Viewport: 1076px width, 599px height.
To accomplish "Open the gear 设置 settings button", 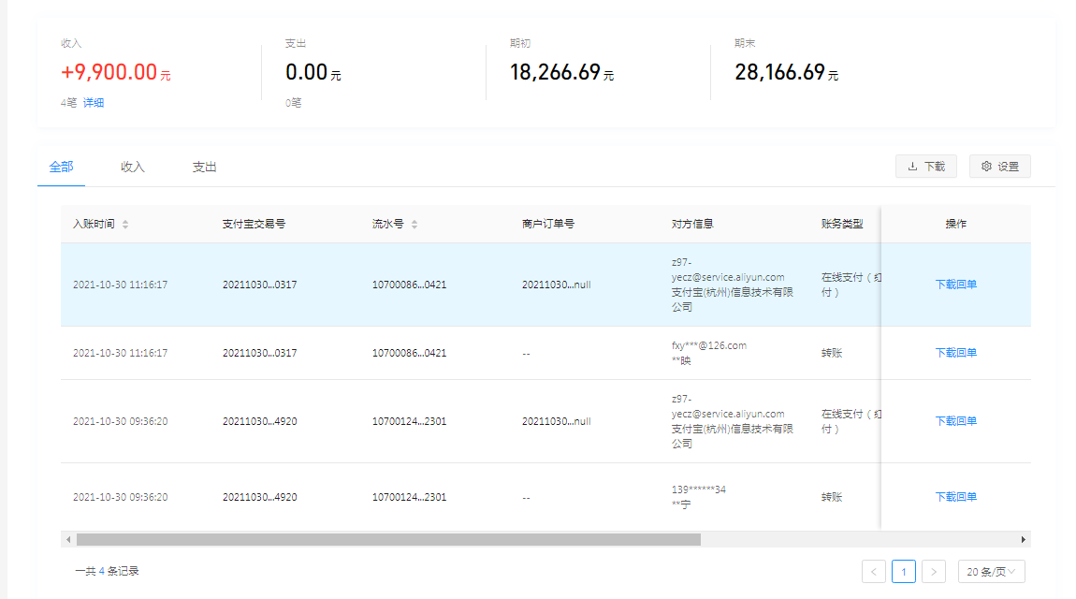I will pyautogui.click(x=999, y=167).
